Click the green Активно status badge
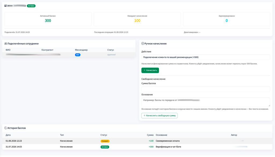This screenshot has height=157, width=275. point(105,147)
